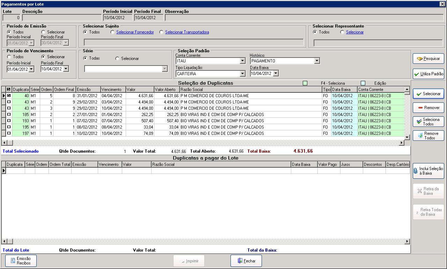The width and height of the screenshot is (447, 269).
Task: Click right arrow of Lote grid horizontal scrollbar
Action: (x=407, y=241)
